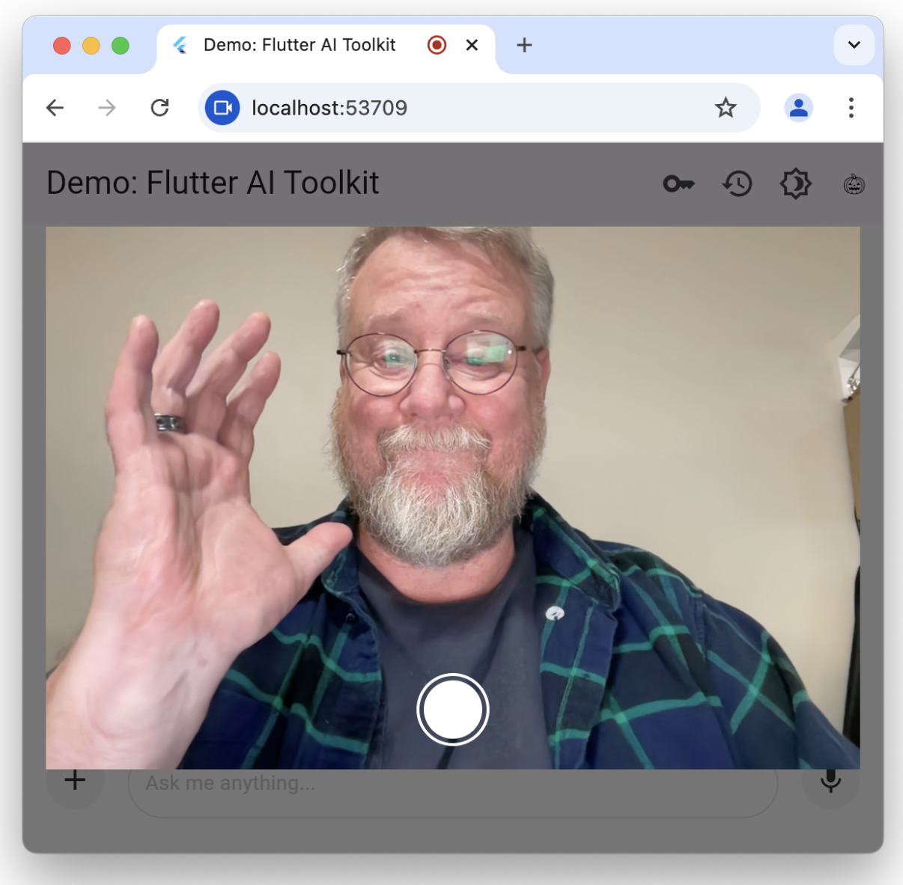Expand the Chrome profile menu
The height and width of the screenshot is (885, 903).
point(798,108)
